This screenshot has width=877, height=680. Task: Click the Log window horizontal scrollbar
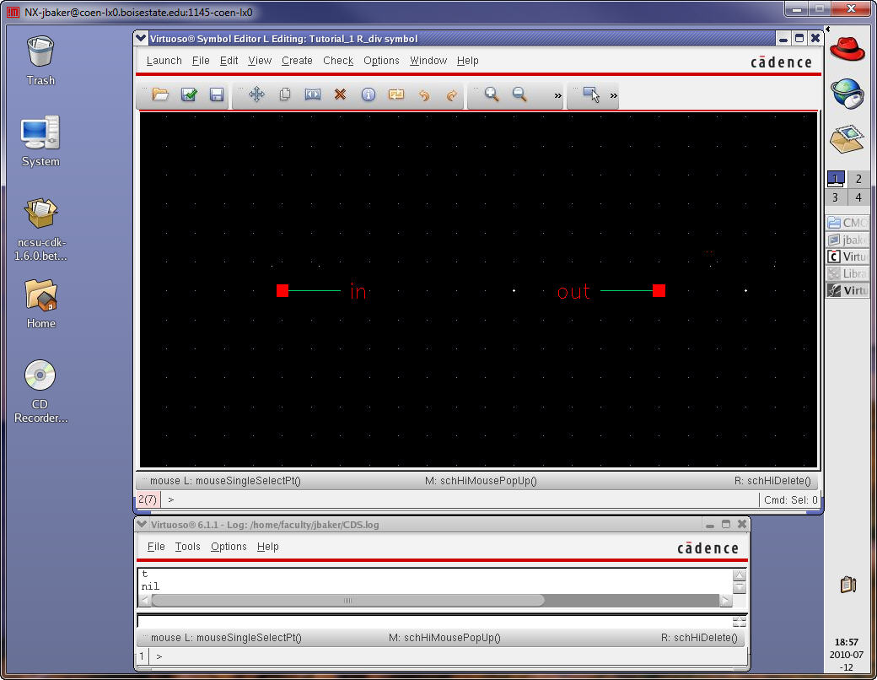(x=347, y=601)
